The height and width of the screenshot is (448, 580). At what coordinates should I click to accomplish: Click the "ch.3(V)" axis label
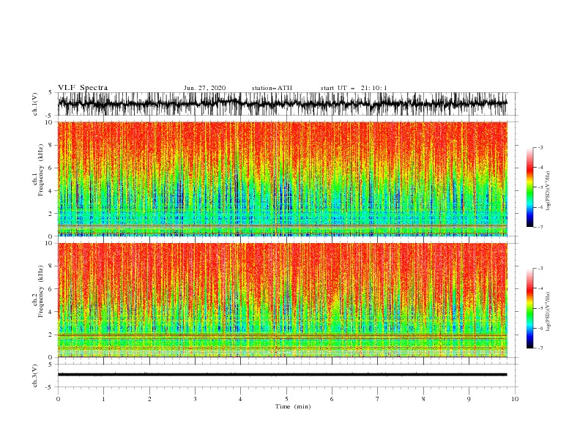pyautogui.click(x=35, y=376)
